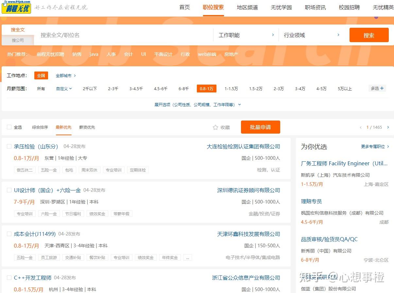The height and width of the screenshot is (293, 394).
Task: Select salary range 3-4万
Action: [300, 89]
